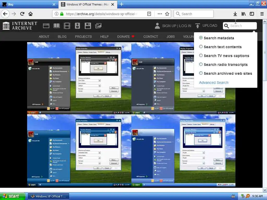Open the Images picture icon

[98, 26]
